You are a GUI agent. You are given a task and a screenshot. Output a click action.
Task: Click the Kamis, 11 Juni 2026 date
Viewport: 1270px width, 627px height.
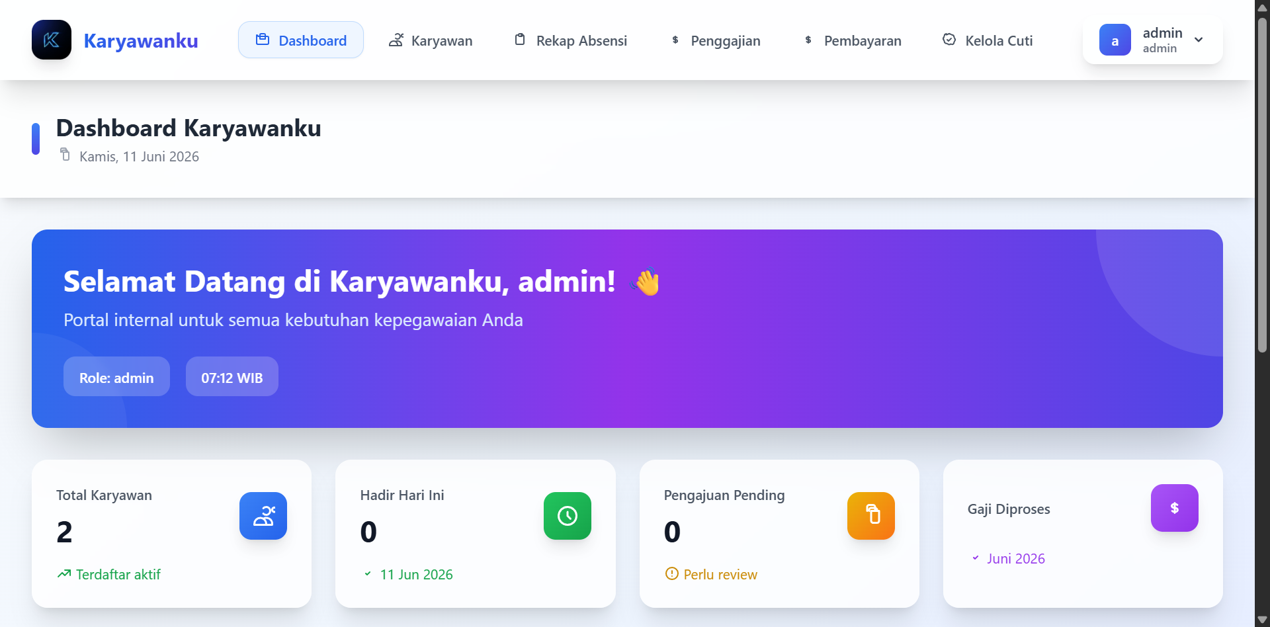click(139, 157)
